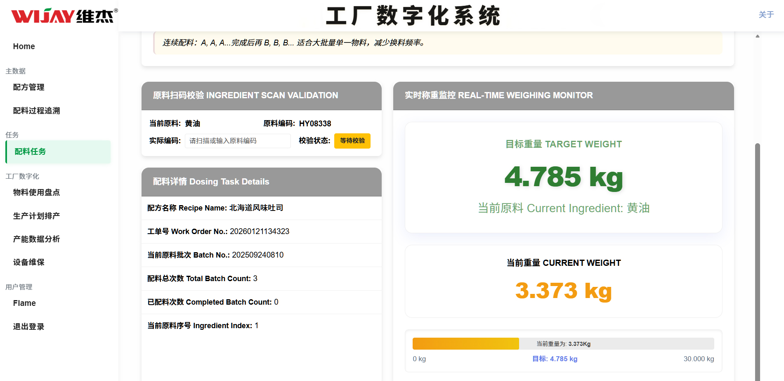Go to 配料过程追溯 page
Viewport: 784px width, 381px height.
tap(36, 111)
